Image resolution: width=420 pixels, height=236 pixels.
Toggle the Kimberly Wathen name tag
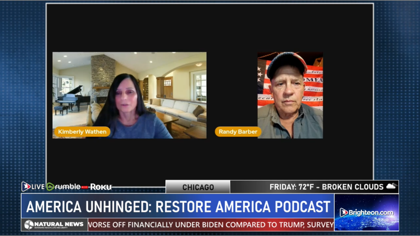coord(82,131)
